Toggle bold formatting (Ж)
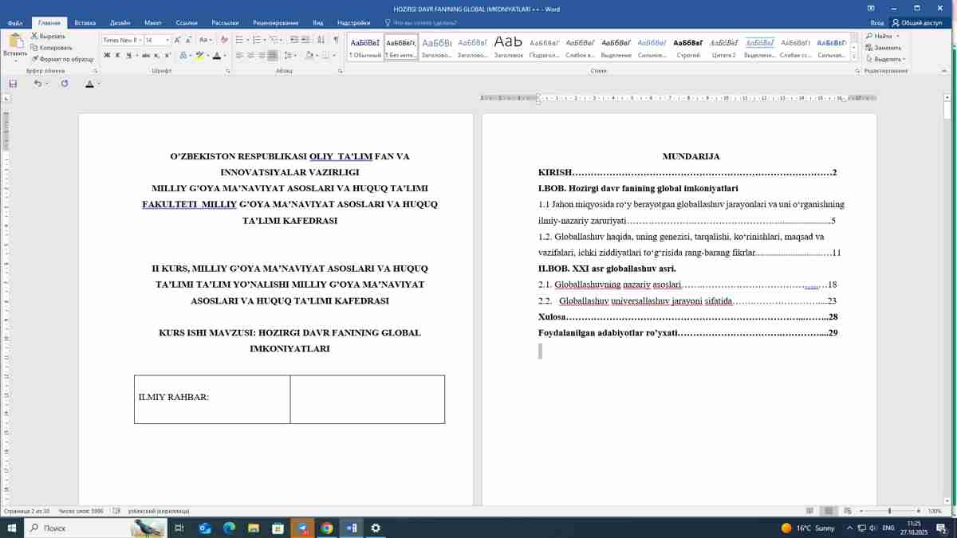957x538 pixels. click(107, 56)
